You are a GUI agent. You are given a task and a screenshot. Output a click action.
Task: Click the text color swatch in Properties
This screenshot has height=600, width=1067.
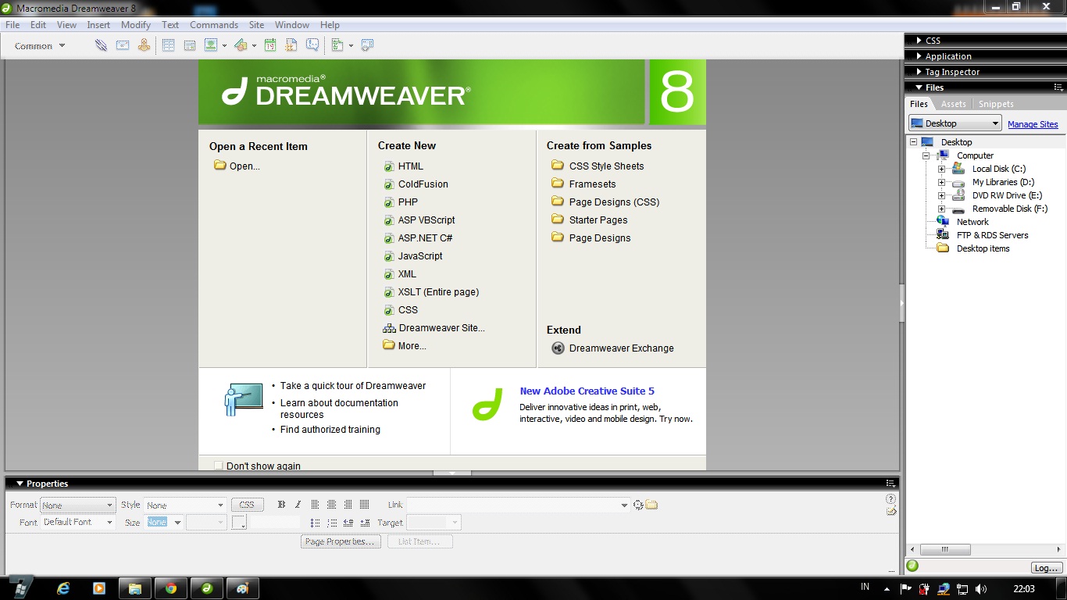[x=240, y=523]
